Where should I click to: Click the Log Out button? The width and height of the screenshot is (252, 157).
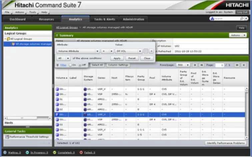click(242, 12)
